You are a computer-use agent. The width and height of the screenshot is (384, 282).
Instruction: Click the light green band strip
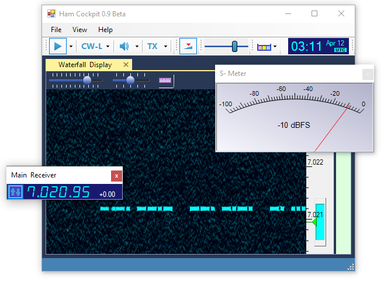pyautogui.click(x=343, y=203)
